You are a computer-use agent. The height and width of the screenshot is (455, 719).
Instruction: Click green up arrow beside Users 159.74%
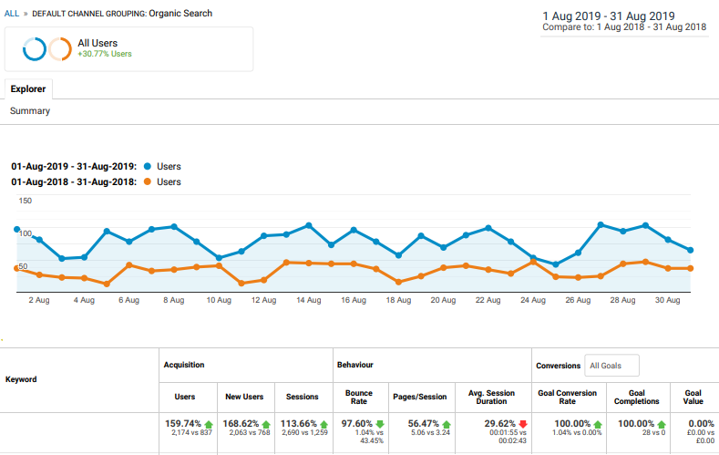209,424
